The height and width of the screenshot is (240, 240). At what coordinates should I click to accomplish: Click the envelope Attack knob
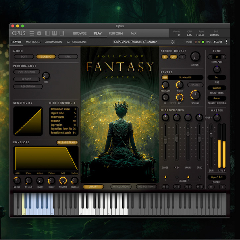click(28, 180)
